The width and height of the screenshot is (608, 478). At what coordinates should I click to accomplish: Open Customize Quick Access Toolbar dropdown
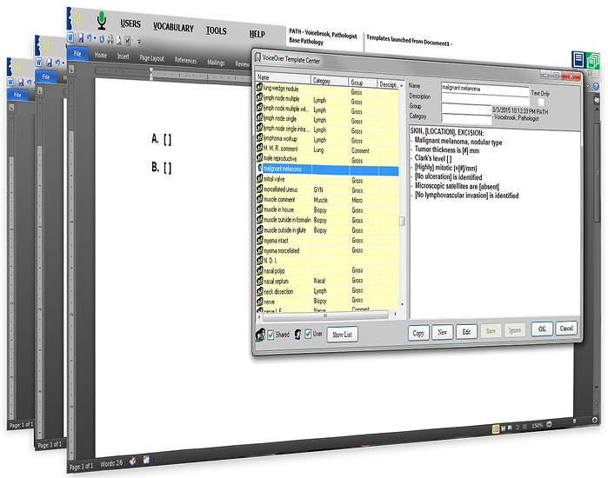139,42
